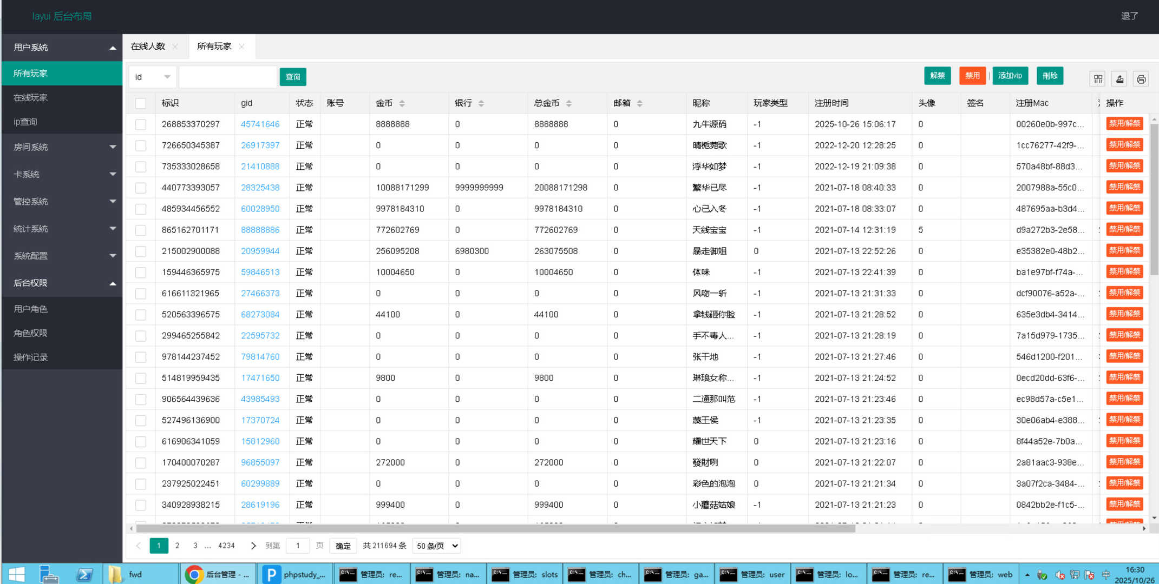Toggle the select-all header checkbox

pos(141,103)
